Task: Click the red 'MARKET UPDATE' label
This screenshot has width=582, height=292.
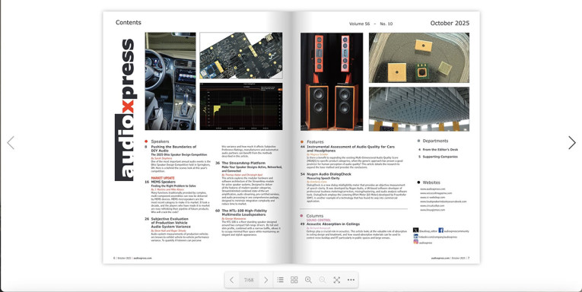Action: pyautogui.click(x=163, y=178)
